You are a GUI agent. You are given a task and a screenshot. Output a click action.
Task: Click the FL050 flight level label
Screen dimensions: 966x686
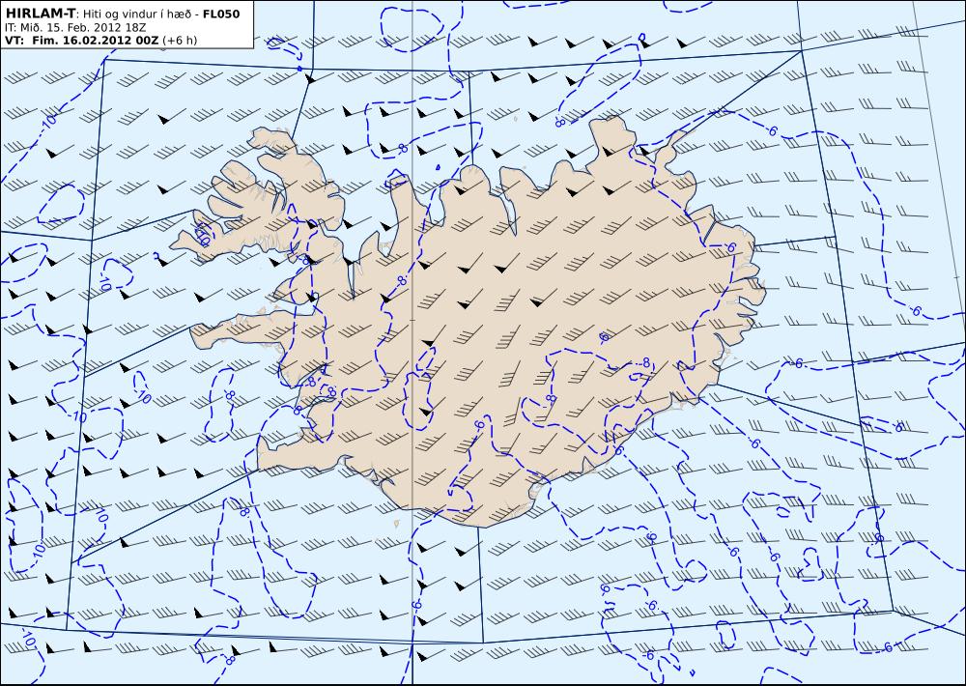222,14
